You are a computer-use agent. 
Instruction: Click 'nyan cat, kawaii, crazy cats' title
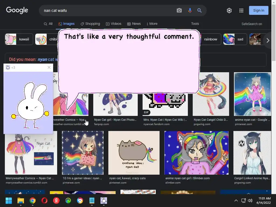tap(127, 178)
